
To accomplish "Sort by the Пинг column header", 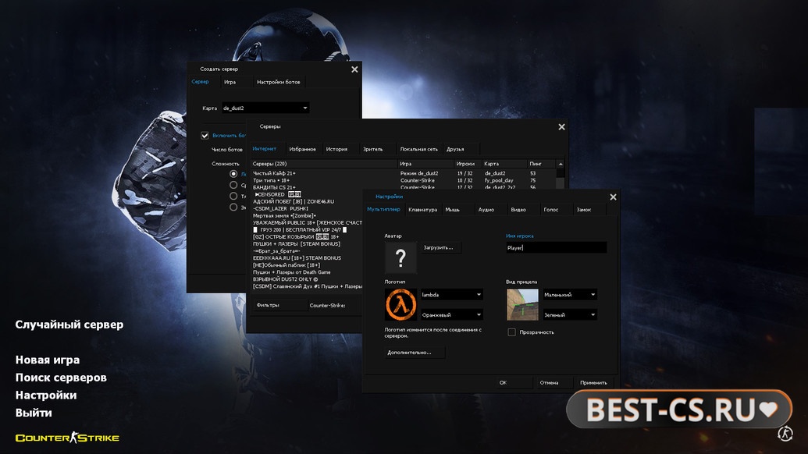I will (x=542, y=164).
